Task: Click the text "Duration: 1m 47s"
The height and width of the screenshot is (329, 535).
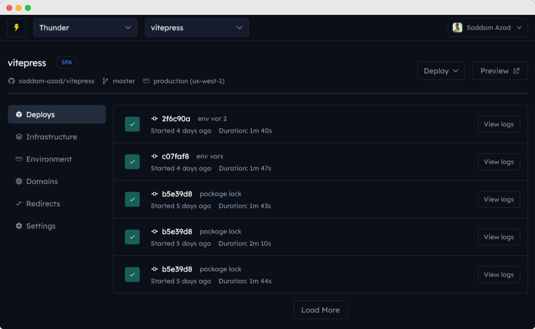Action: (245, 168)
